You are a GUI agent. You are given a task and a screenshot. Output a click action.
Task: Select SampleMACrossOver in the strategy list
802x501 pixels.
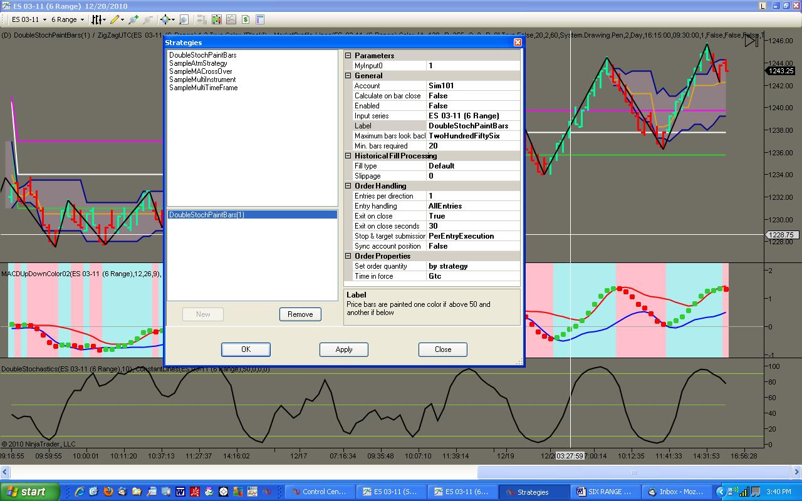pos(200,71)
